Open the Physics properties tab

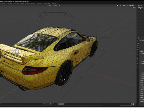pos(138,61)
